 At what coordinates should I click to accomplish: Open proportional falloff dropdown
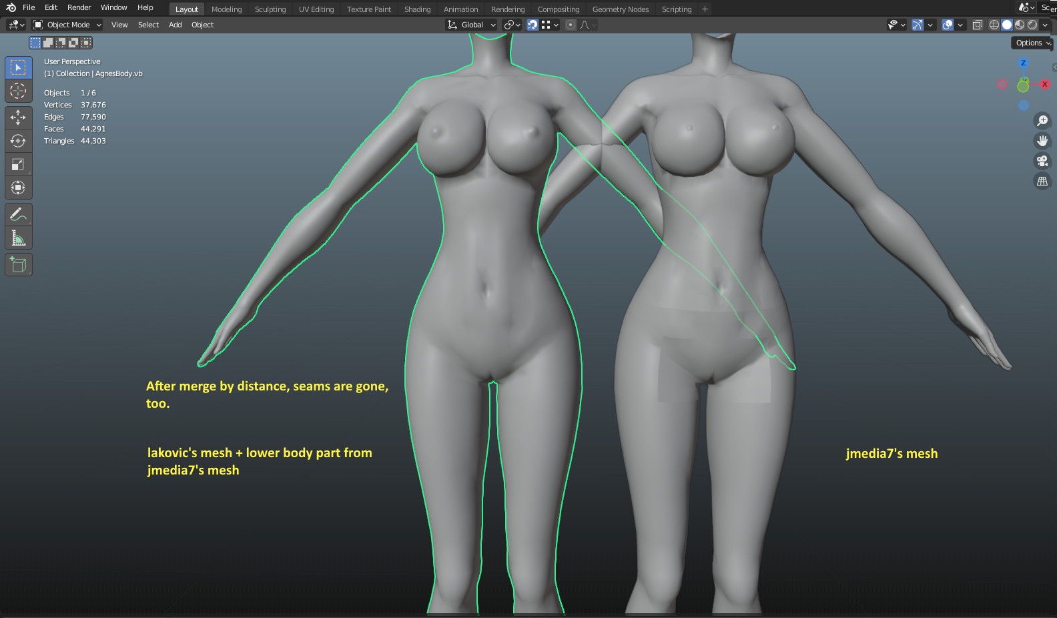point(588,25)
